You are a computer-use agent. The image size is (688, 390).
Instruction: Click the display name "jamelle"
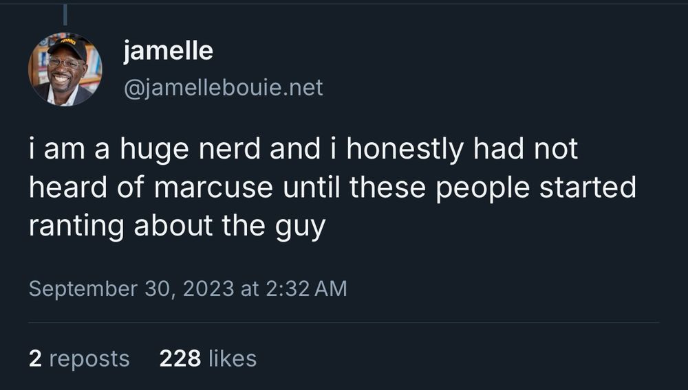tap(168, 51)
